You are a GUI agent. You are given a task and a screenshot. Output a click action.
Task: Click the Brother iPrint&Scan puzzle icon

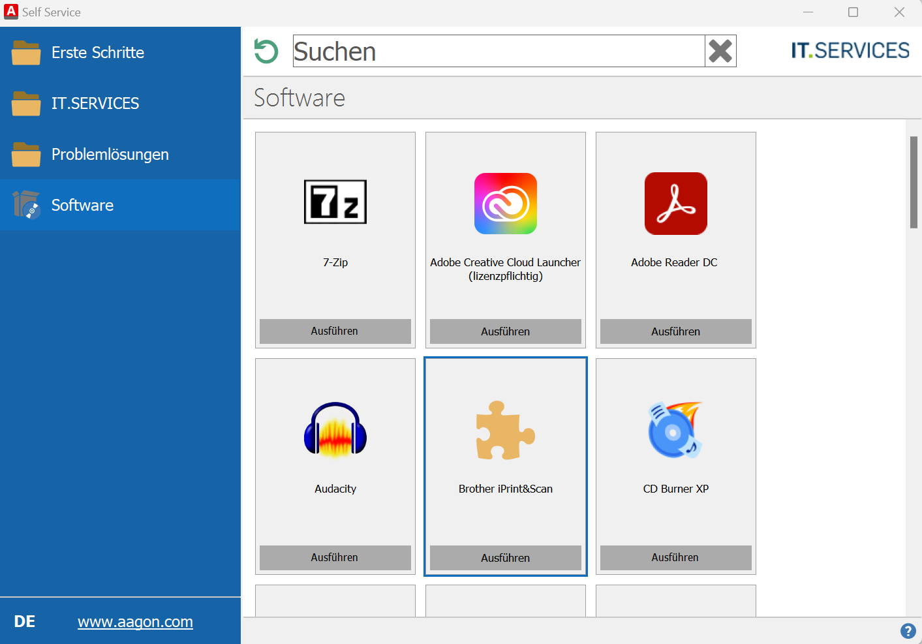tap(505, 430)
